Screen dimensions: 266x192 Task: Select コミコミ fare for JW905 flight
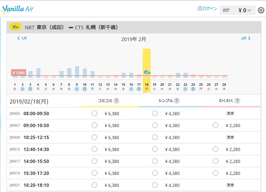[x=94, y=113]
